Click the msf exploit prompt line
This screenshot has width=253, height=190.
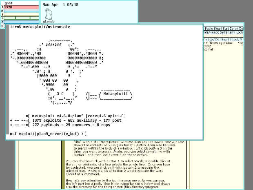48,134
